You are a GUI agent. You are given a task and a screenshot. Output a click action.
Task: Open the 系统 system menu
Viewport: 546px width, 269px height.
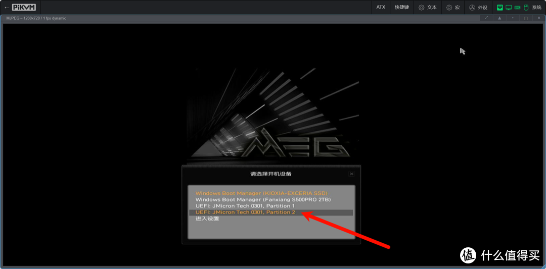click(x=536, y=8)
